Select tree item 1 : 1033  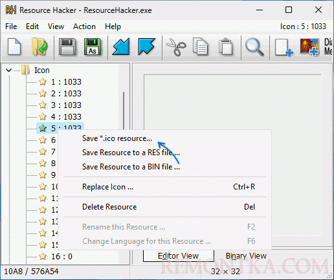click(x=66, y=82)
